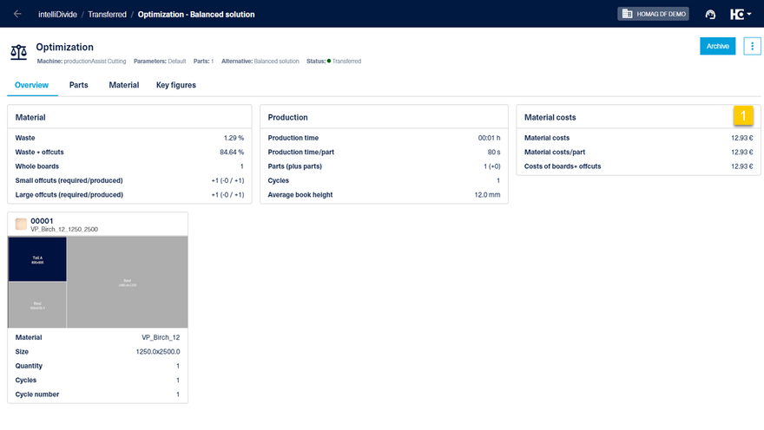Click the Parts (plus parts) label
The width and height of the screenshot is (764, 430).
pos(295,166)
